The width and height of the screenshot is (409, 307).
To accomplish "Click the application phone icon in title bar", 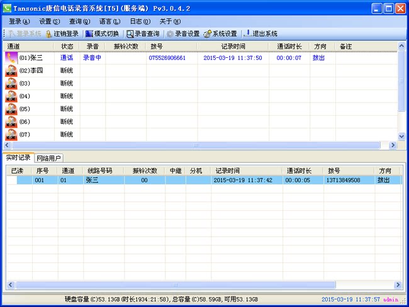I will pyautogui.click(x=7, y=8).
